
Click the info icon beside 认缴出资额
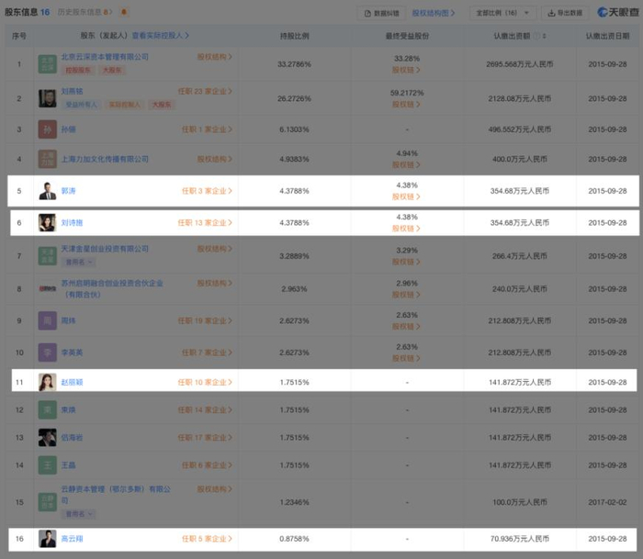[x=536, y=36]
